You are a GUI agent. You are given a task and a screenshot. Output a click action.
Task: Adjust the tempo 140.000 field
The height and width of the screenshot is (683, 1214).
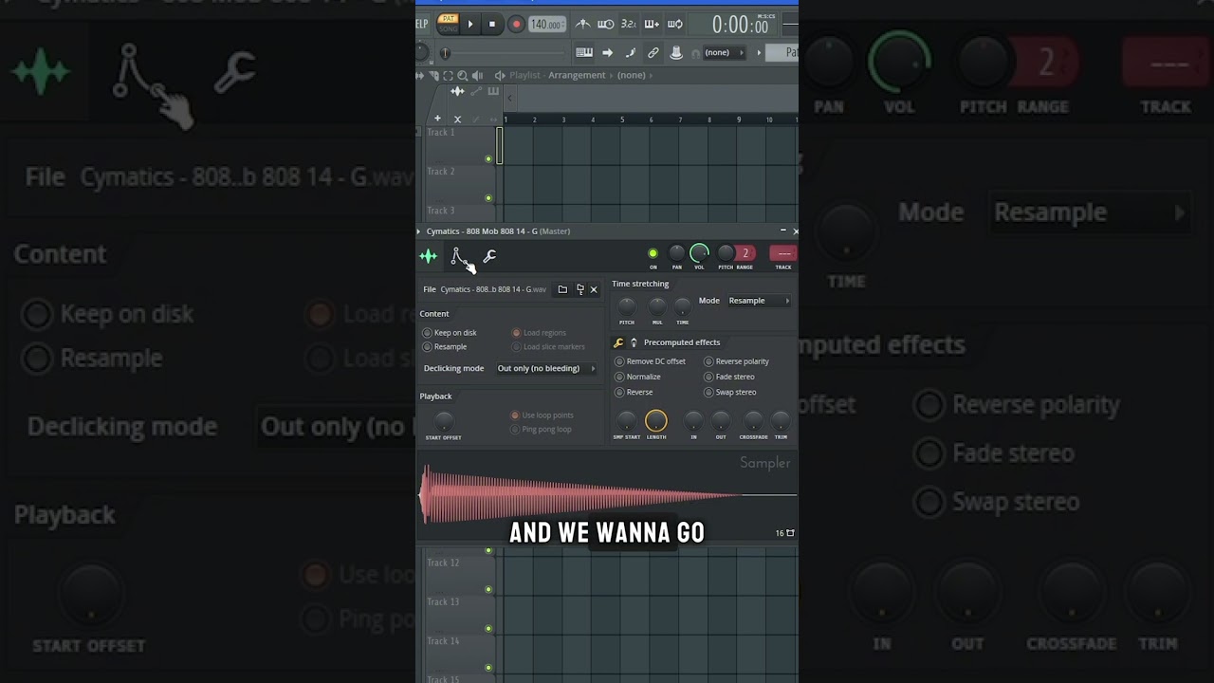(x=547, y=25)
